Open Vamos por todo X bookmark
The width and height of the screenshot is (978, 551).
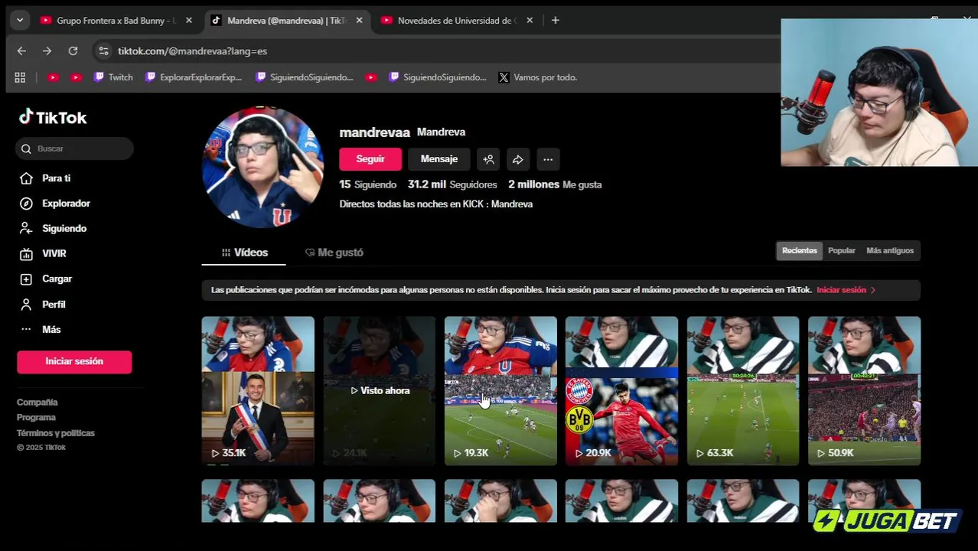(x=538, y=77)
